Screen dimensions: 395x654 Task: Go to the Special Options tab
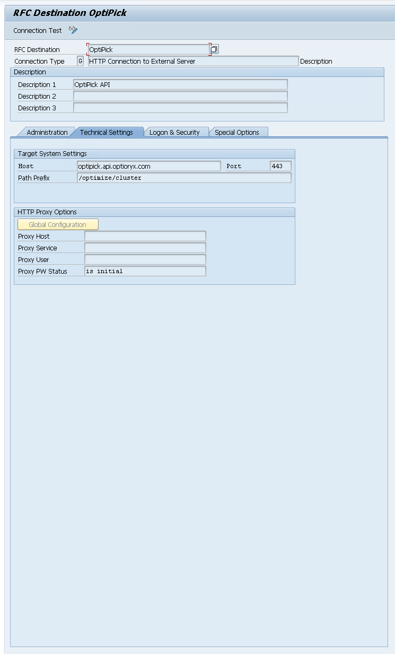point(237,133)
